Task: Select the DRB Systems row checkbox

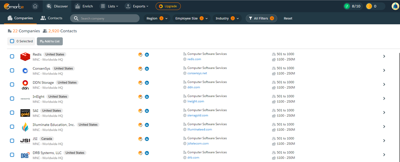Action: tap(12, 155)
